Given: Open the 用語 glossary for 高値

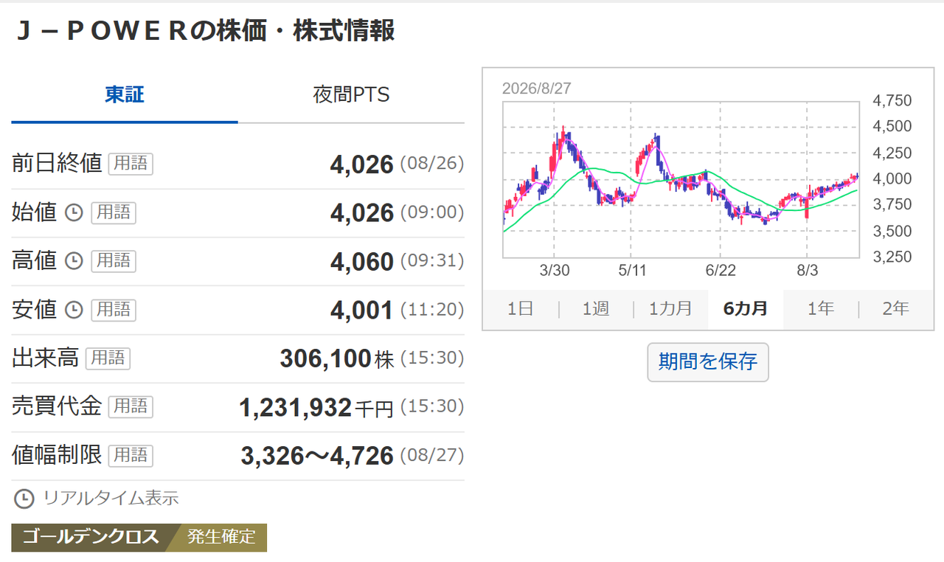Looking at the screenshot, I should (x=114, y=261).
